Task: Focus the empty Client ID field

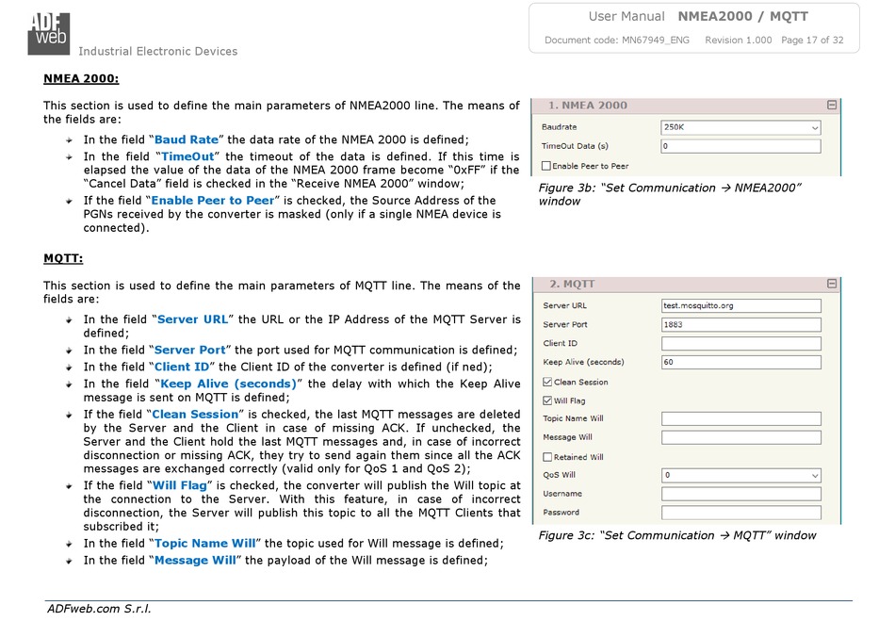Action: [740, 343]
